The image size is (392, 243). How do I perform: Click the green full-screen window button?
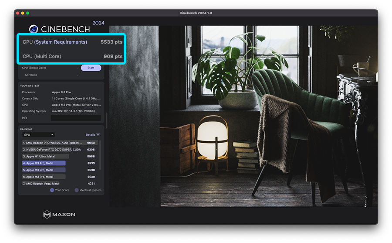(x=28, y=13)
